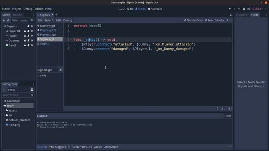Open script attached to Dummy node
269x151 pixels.
(x=28, y=41)
